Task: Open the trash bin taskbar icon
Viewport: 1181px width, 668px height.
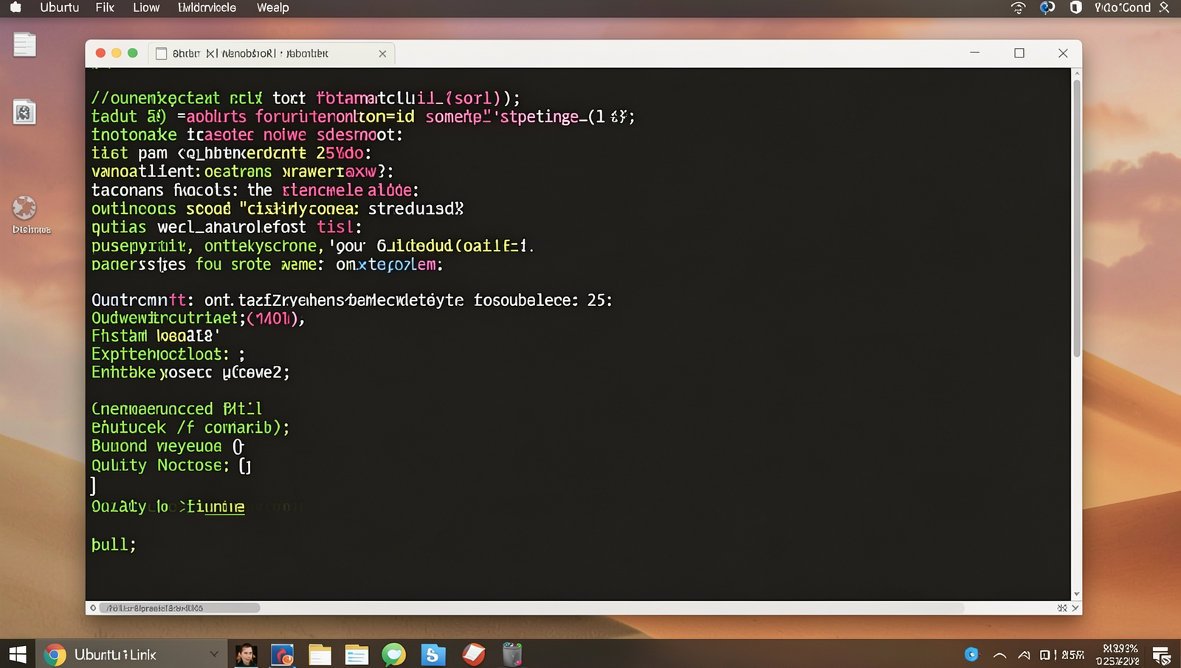Action: [512, 654]
